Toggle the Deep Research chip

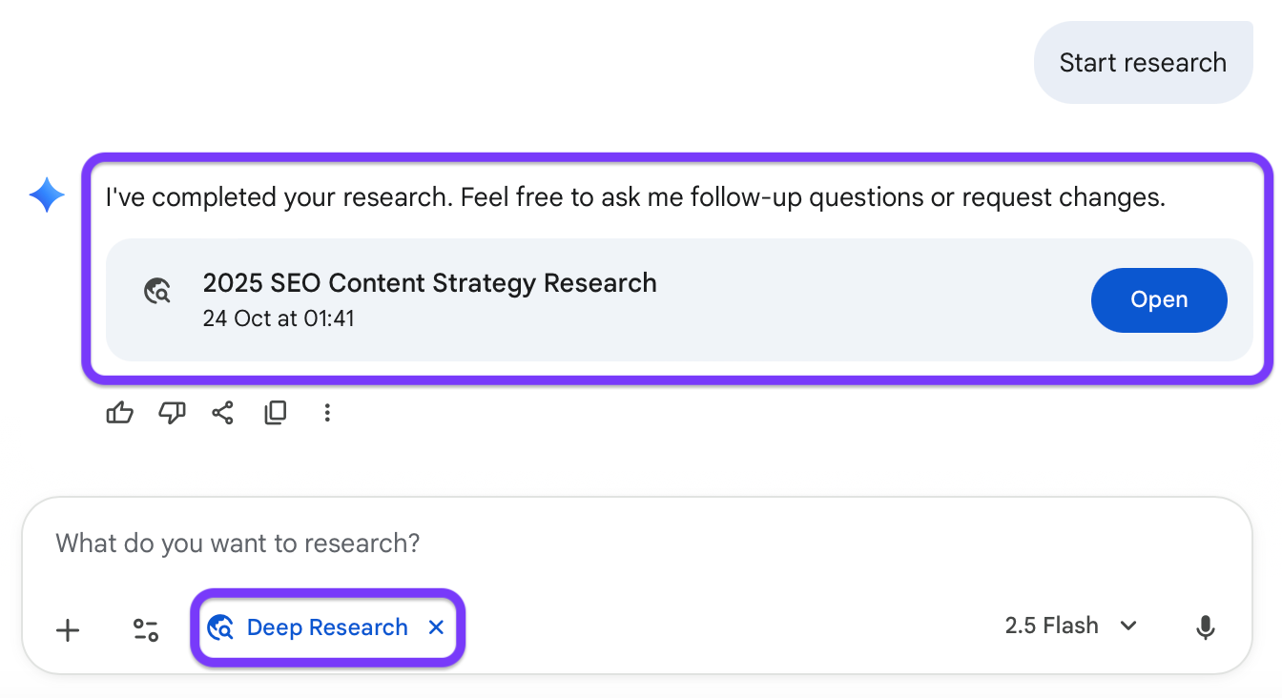[313, 627]
